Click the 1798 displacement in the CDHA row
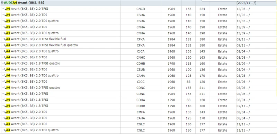Image resolution: width=277 pixels, height=134 pixels. (x=171, y=100)
